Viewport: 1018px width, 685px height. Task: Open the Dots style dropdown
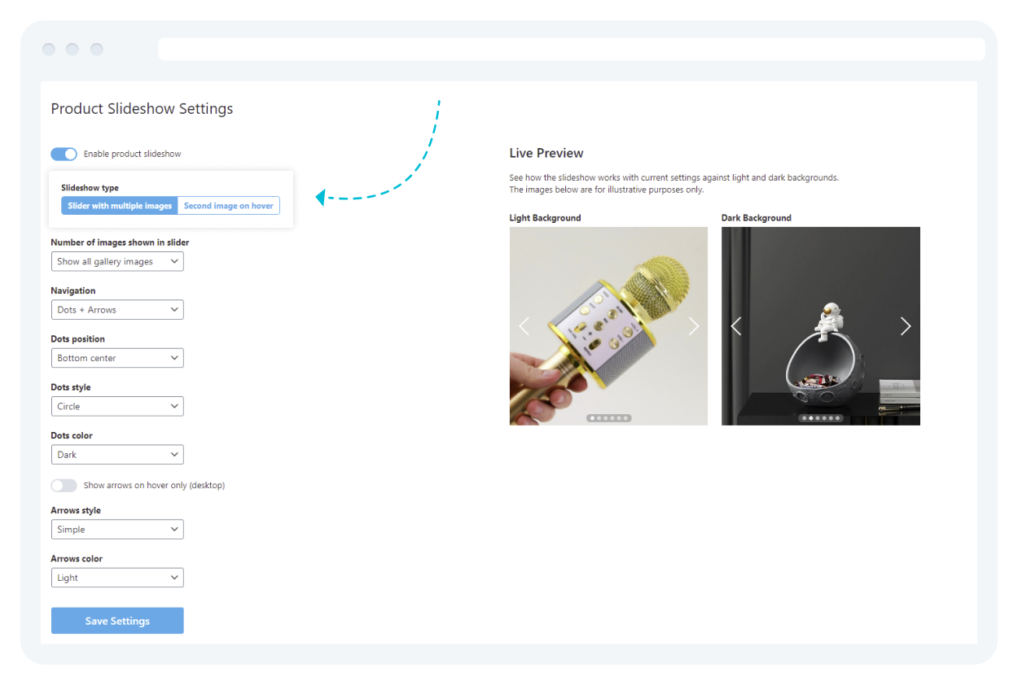click(117, 406)
